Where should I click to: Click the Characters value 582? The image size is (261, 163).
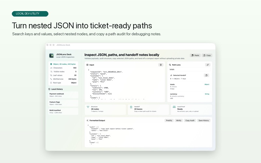click(75, 68)
